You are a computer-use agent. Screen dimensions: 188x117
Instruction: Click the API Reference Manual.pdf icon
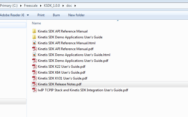coord(34,49)
